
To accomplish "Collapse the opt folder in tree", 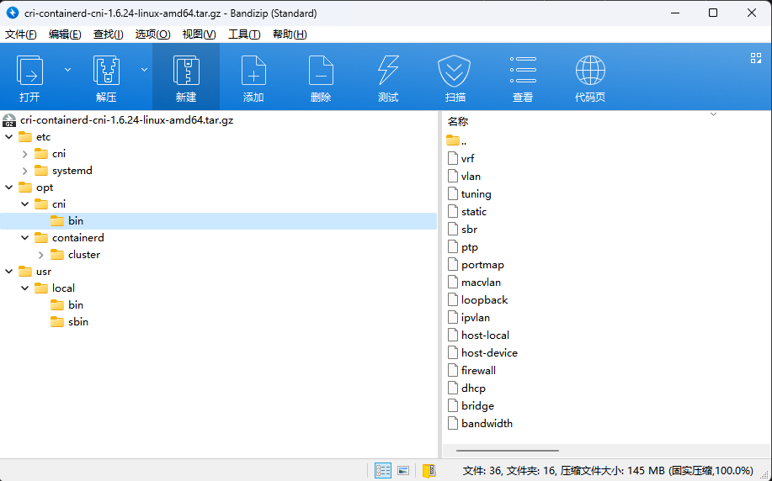I will (x=9, y=188).
